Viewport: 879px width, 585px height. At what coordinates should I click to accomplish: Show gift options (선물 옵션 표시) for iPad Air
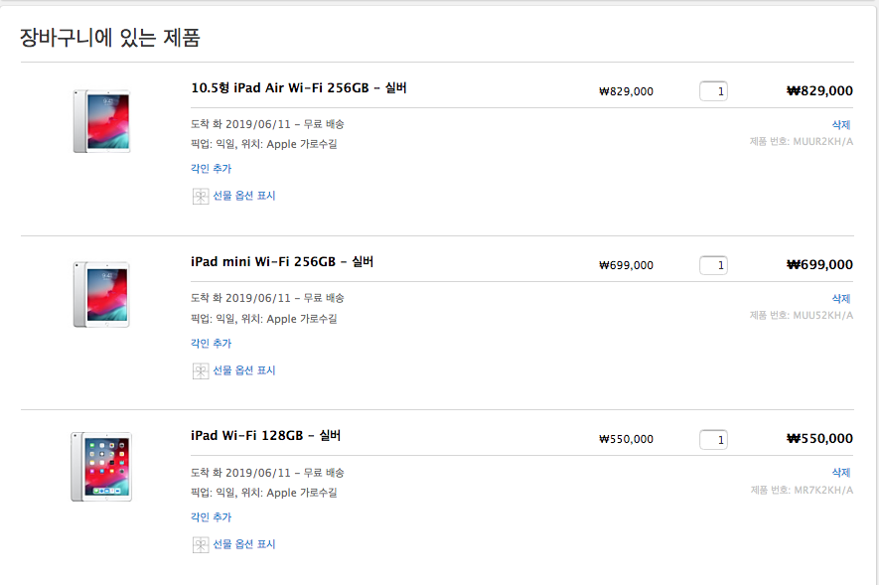click(244, 196)
